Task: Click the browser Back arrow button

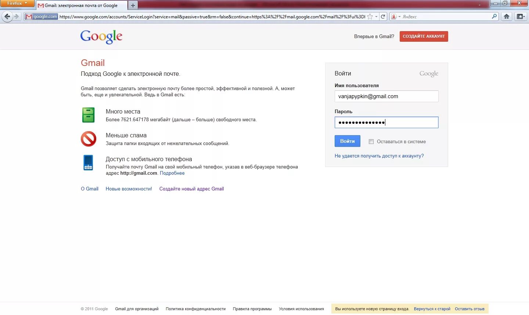Action: click(x=7, y=16)
